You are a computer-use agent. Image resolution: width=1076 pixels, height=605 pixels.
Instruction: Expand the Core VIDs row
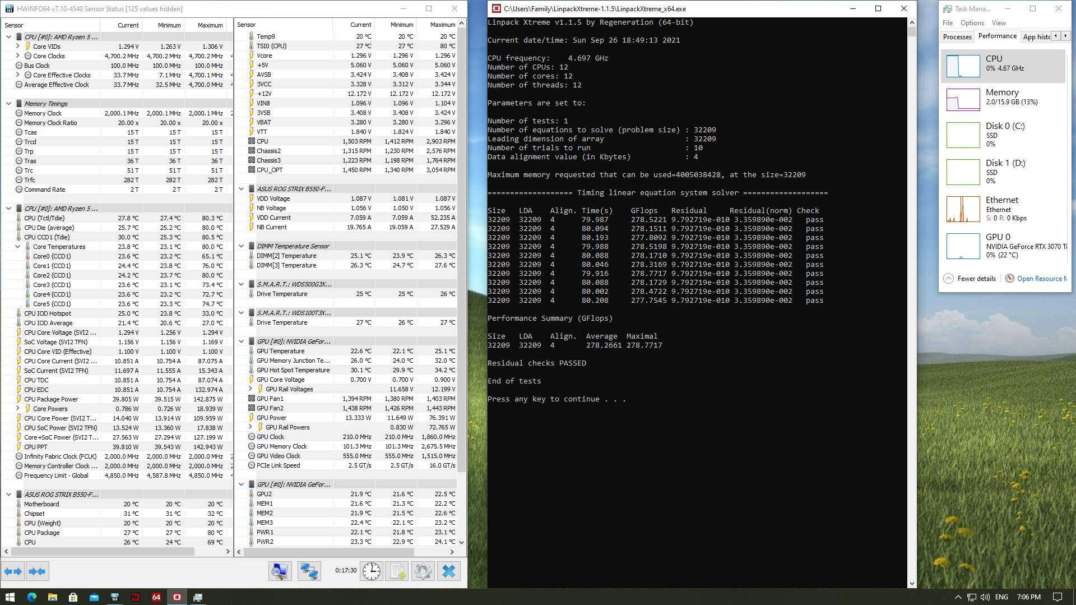click(x=18, y=47)
